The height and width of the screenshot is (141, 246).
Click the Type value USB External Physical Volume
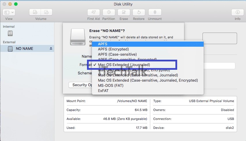(x=211, y=101)
